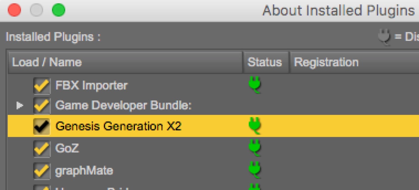Viewport: 419px width, 190px height.
Task: Click the green plug status icon for GoZ
Action: (255, 148)
